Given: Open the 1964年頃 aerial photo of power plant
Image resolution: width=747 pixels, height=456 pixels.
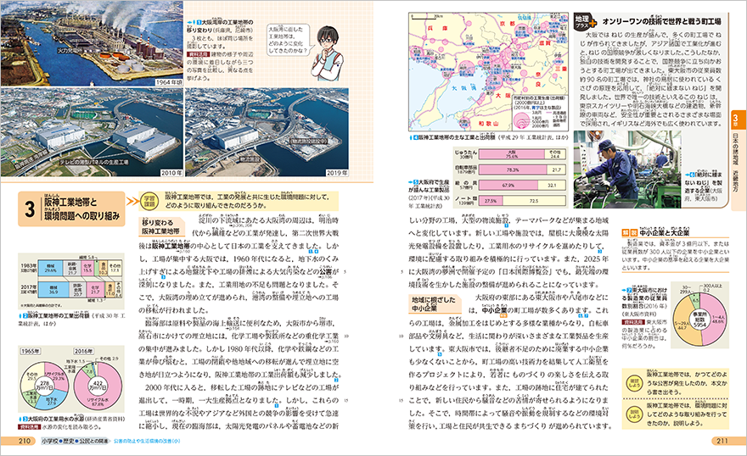Looking at the screenshot, I should [92, 43].
